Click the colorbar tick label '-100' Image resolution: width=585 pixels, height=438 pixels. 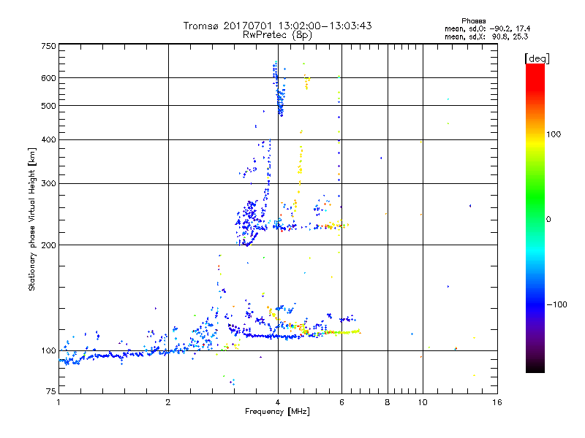[556, 304]
